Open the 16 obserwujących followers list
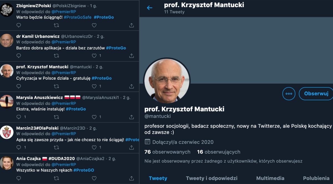The image size is (333, 184). coord(218,152)
